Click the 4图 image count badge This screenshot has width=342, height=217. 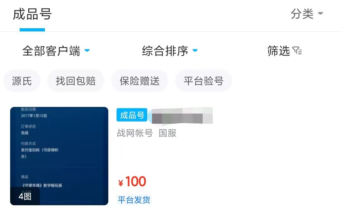click(25, 196)
